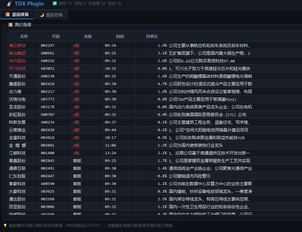Viewport: 302px width, 232px height.
Task: Select the 可川科技 stock name
Action: coord(17,68)
